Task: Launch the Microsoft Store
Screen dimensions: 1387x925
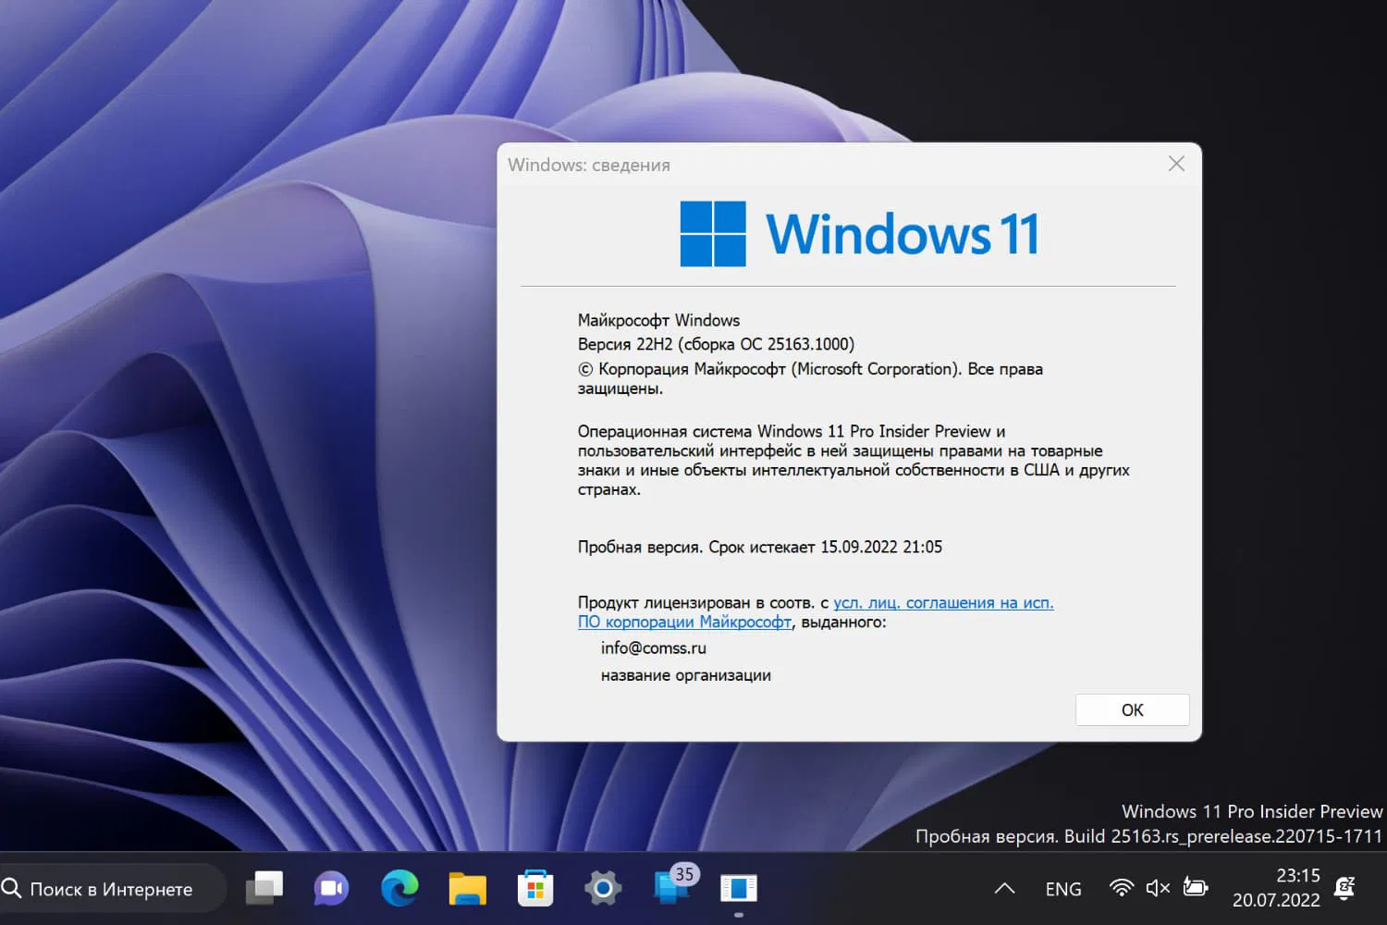Action: [x=534, y=888]
